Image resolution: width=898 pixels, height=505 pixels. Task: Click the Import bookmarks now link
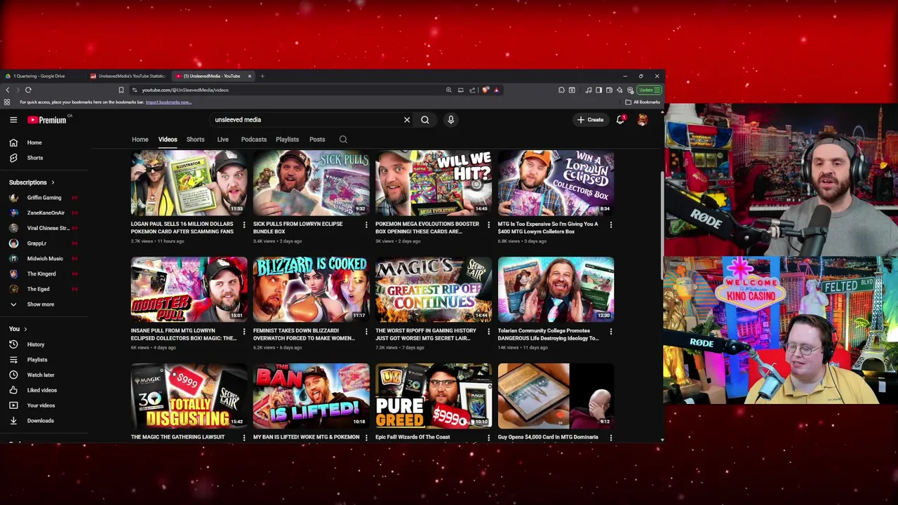(168, 102)
